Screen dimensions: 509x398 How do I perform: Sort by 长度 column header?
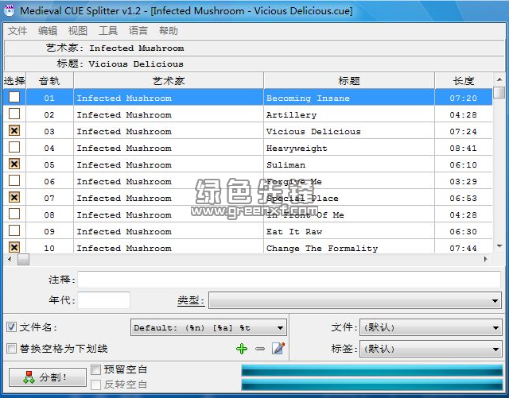click(464, 80)
